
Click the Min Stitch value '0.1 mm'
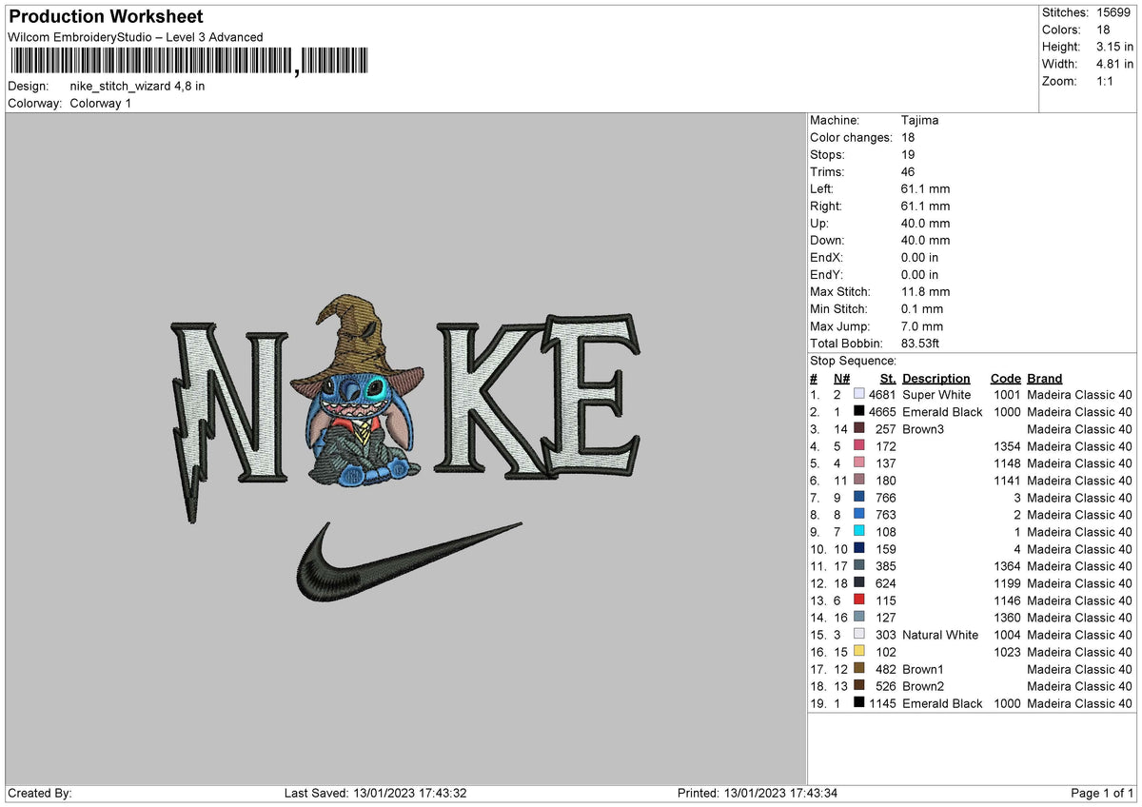[922, 308]
